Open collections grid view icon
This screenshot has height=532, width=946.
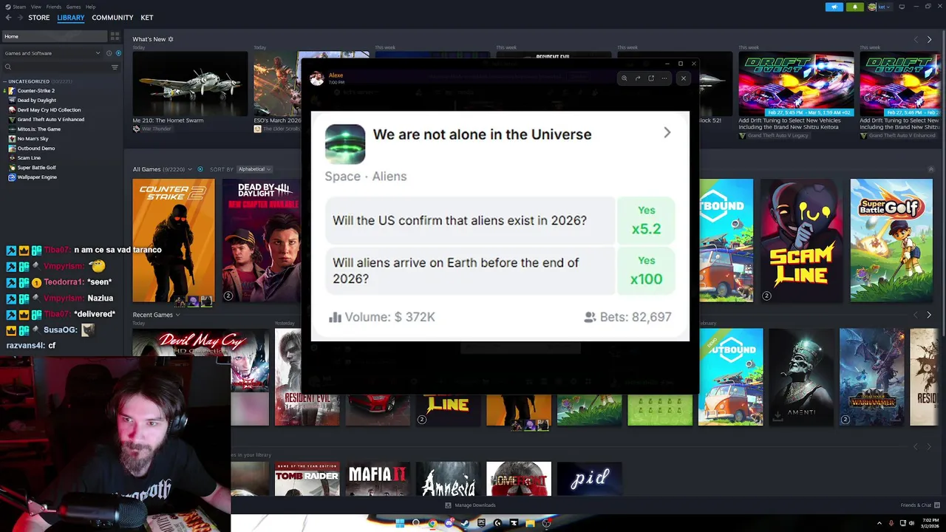click(115, 36)
